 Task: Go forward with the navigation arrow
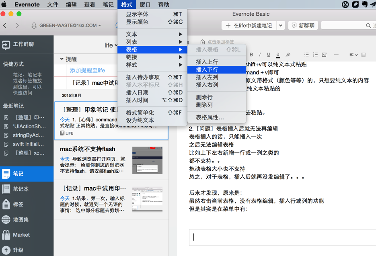coord(17,25)
